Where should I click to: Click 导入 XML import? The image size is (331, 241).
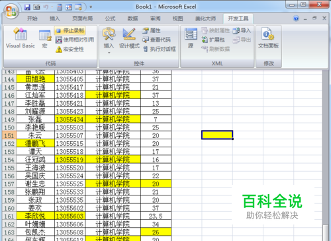(x=242, y=30)
